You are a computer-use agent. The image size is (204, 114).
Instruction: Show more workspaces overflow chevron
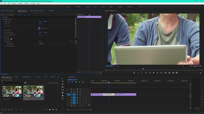coord(139,7)
